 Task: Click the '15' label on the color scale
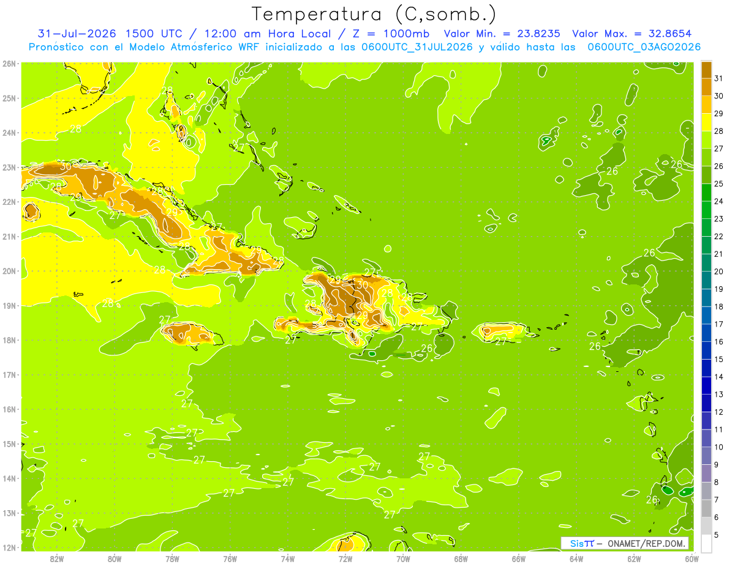[718, 359]
